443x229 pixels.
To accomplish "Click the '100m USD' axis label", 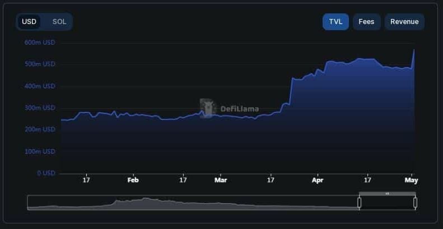I will 40,151.
